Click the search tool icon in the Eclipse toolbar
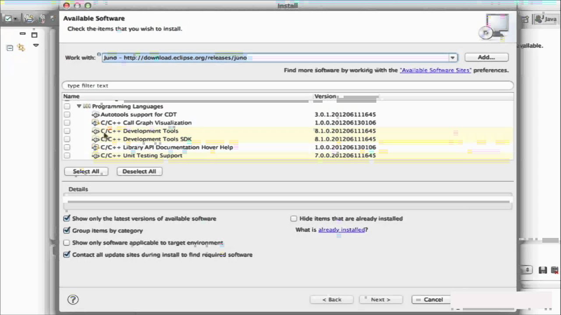 click(x=43, y=18)
